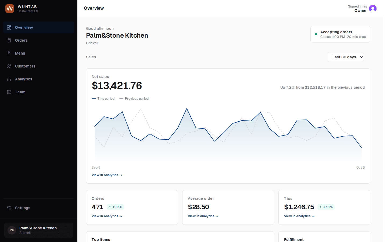Click the Tips +7.1% change badge
This screenshot has height=242, width=387.
point(326,207)
